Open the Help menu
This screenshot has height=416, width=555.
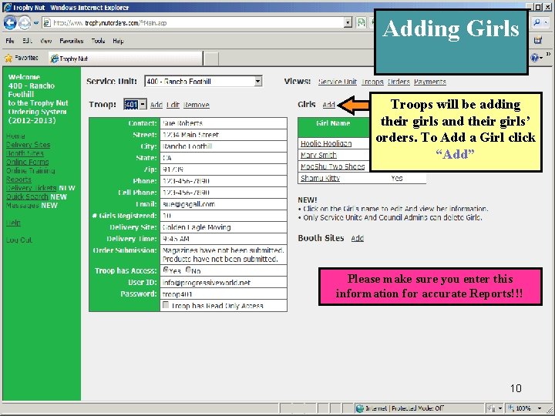(x=118, y=41)
